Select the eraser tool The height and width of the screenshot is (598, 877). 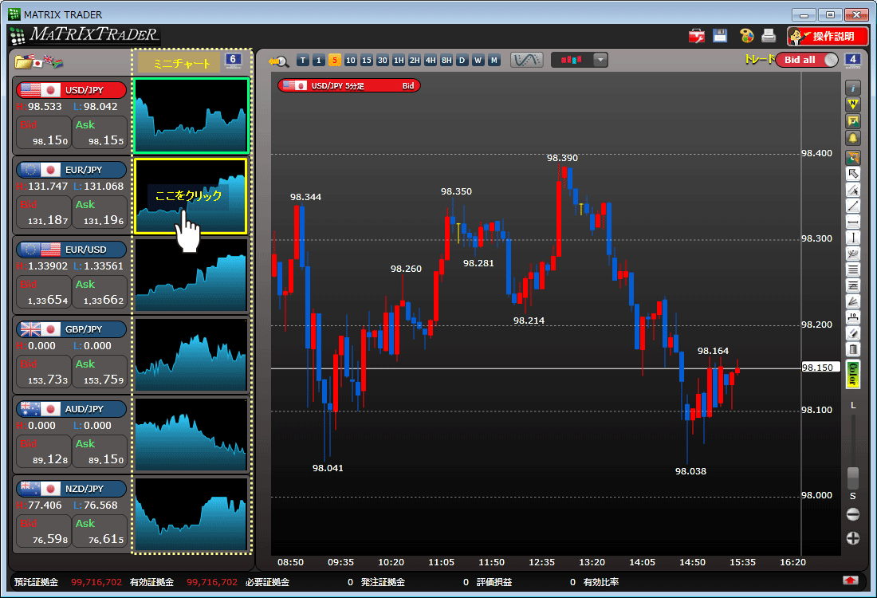pos(852,333)
